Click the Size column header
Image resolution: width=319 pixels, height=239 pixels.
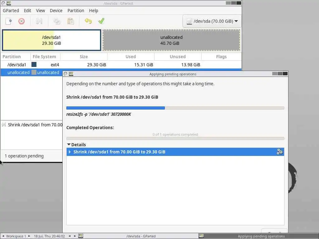[83, 57]
